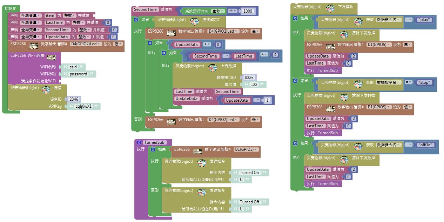The image size is (444, 222).
Task: Open gear settings on TurnedSub function block
Action: [139, 142]
